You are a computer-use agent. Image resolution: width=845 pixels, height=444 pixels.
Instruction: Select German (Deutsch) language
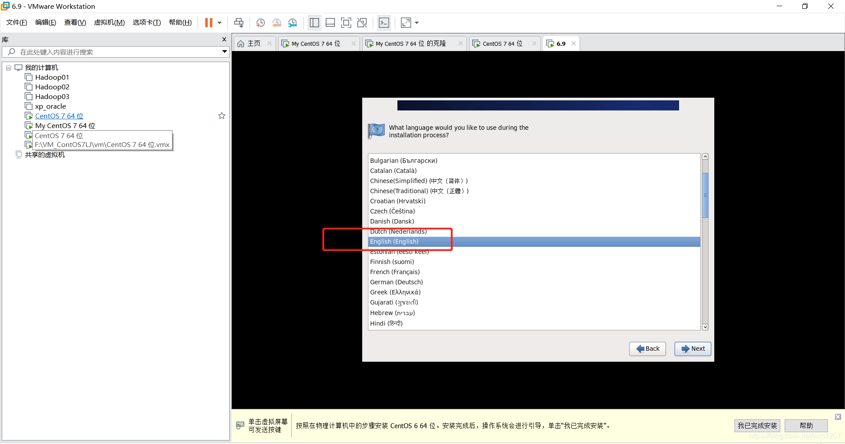point(534,282)
